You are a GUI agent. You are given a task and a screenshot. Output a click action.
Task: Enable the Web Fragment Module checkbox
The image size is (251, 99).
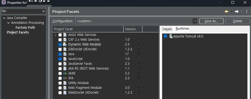pyautogui.click(x=60, y=88)
